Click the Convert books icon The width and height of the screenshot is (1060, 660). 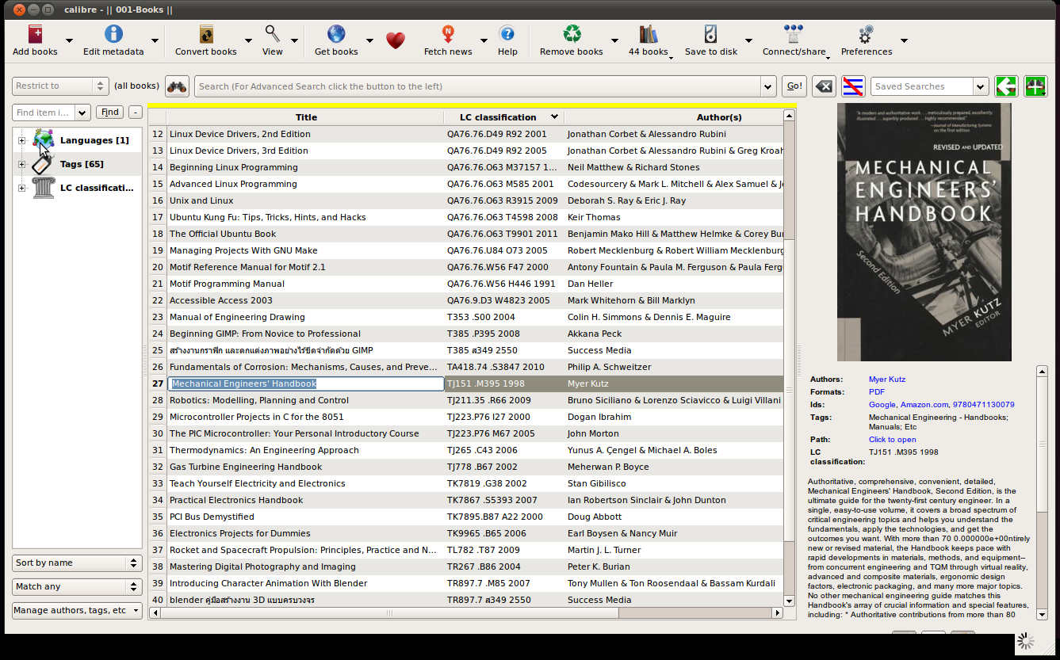(206, 34)
